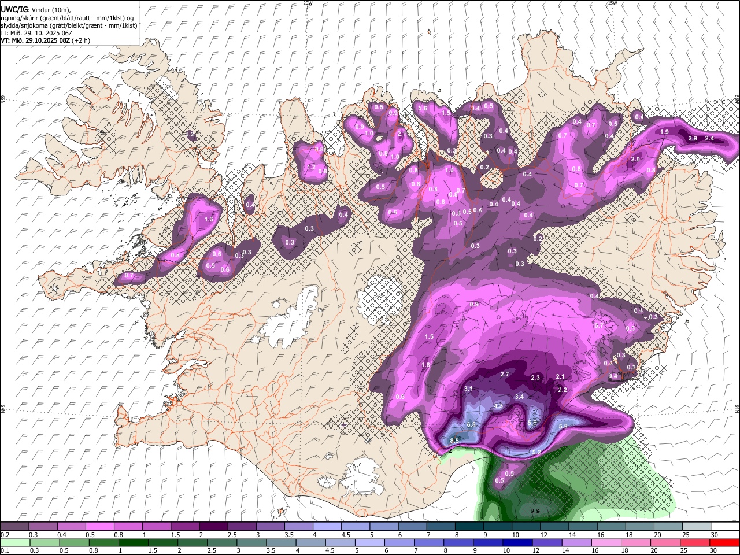The image size is (740, 555).
Task: Click the '1.9' value in northeast band
Action: point(665,132)
